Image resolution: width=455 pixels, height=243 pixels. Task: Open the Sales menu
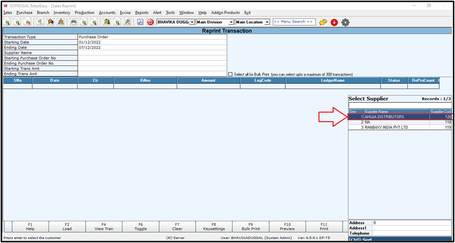[x=7, y=13]
